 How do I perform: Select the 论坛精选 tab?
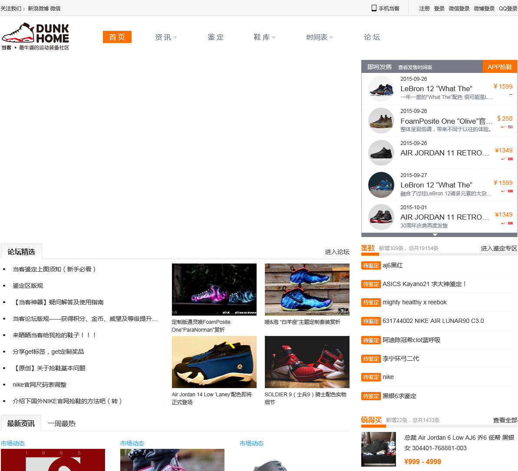point(21,252)
